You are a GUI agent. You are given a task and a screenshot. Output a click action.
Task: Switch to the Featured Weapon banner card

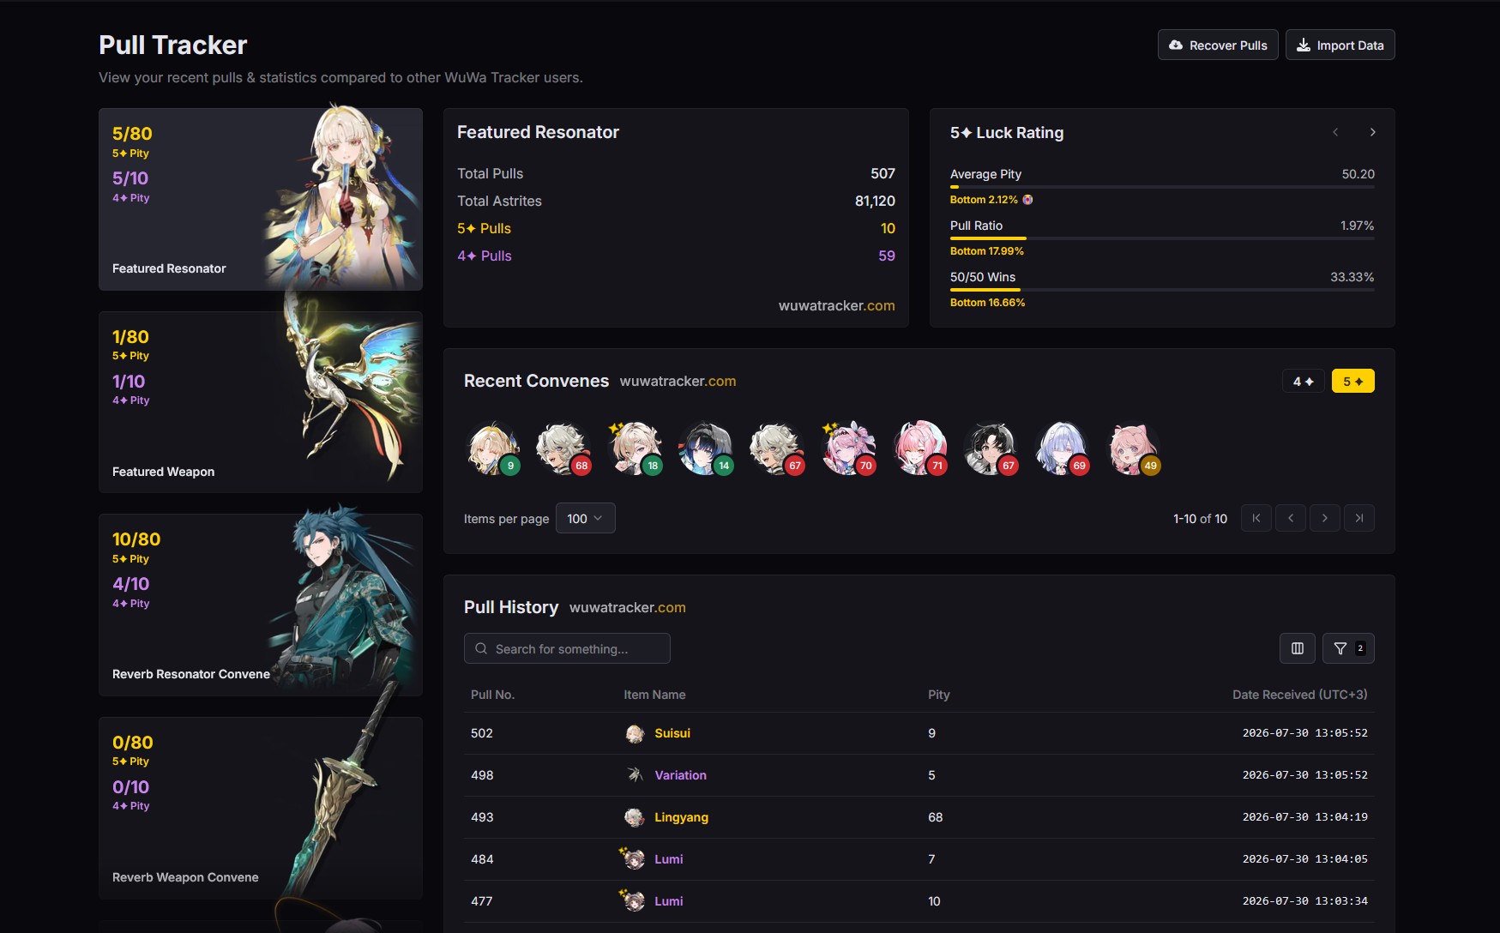point(261,402)
